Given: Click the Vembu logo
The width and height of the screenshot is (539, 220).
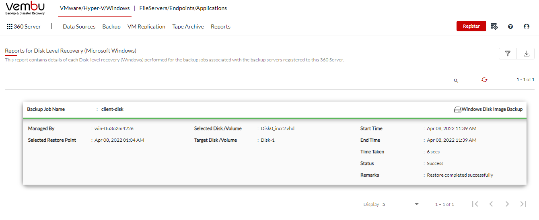Looking at the screenshot, I should (25, 8).
